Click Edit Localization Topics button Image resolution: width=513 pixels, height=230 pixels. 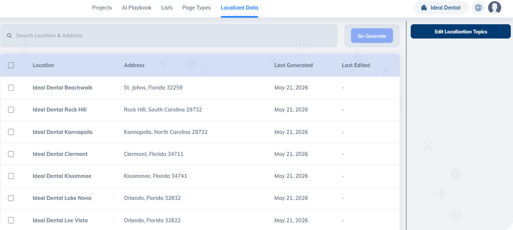461,32
